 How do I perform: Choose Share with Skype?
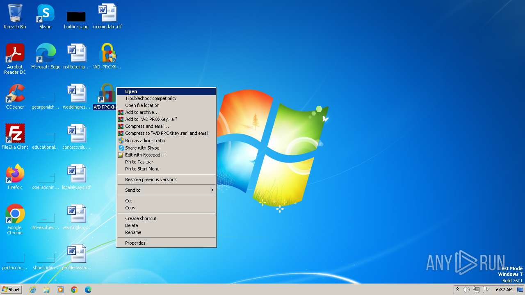point(167,148)
